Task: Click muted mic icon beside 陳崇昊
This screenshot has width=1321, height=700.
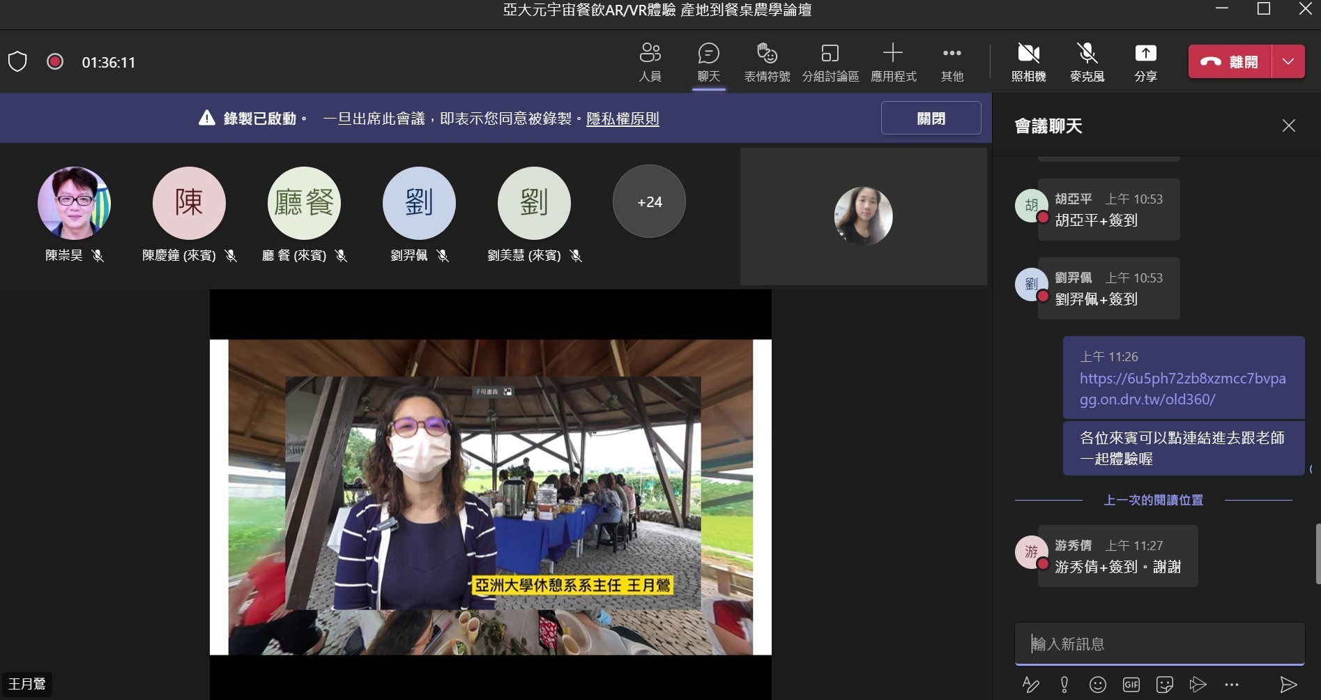Action: coord(98,256)
